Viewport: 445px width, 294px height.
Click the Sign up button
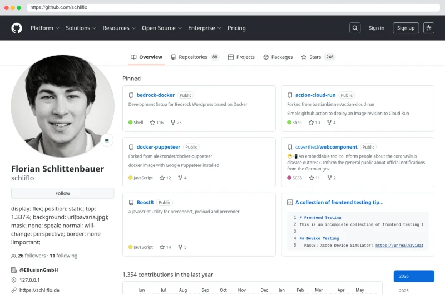tap(406, 28)
